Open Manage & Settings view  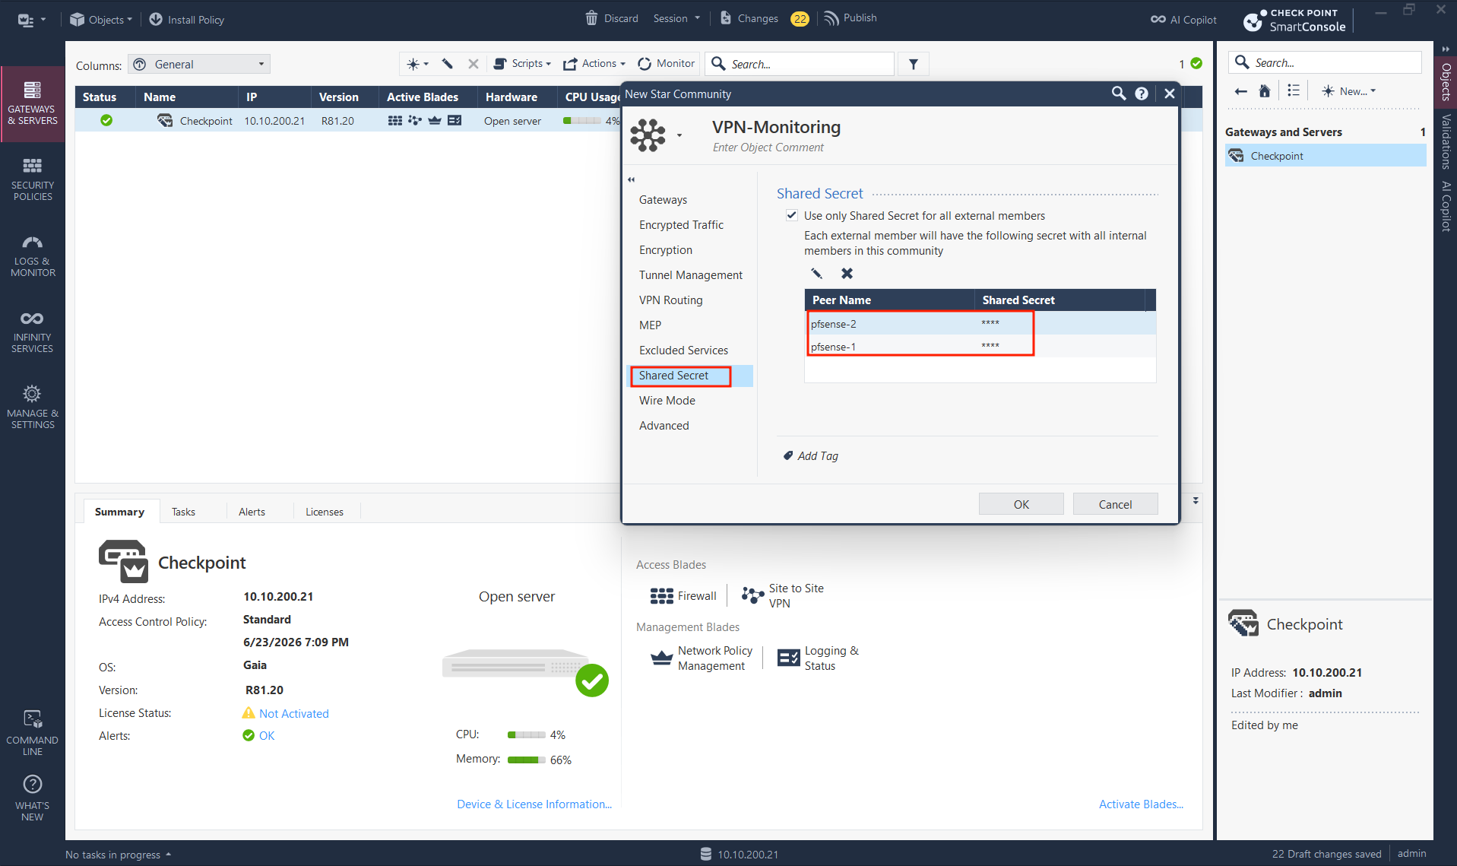coord(33,408)
